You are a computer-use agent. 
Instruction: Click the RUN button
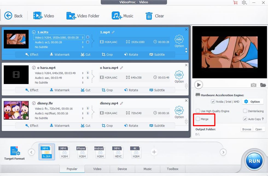click(x=254, y=161)
